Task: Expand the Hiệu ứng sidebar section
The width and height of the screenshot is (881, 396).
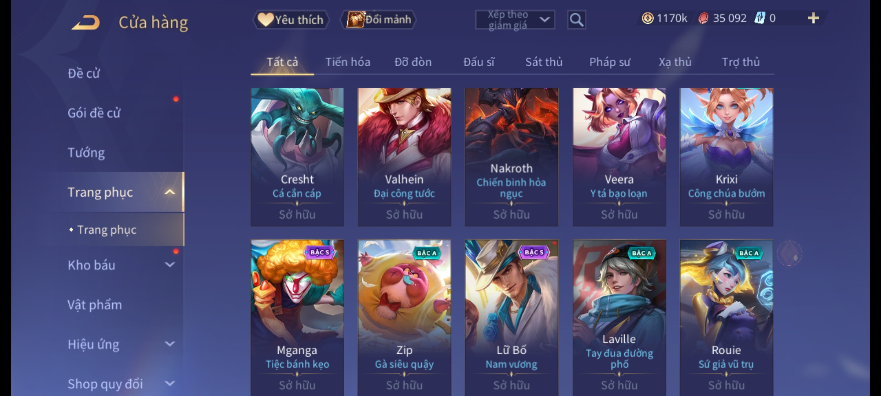Action: (x=170, y=344)
